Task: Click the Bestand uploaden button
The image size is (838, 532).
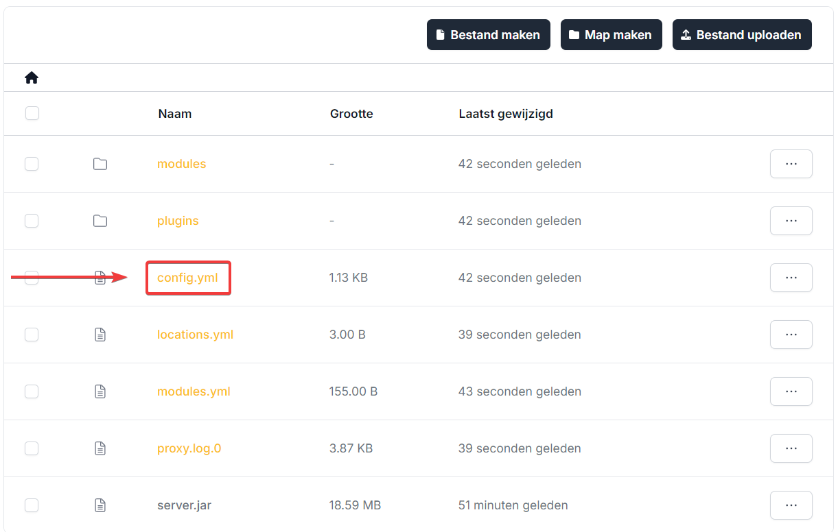Action: [x=741, y=35]
